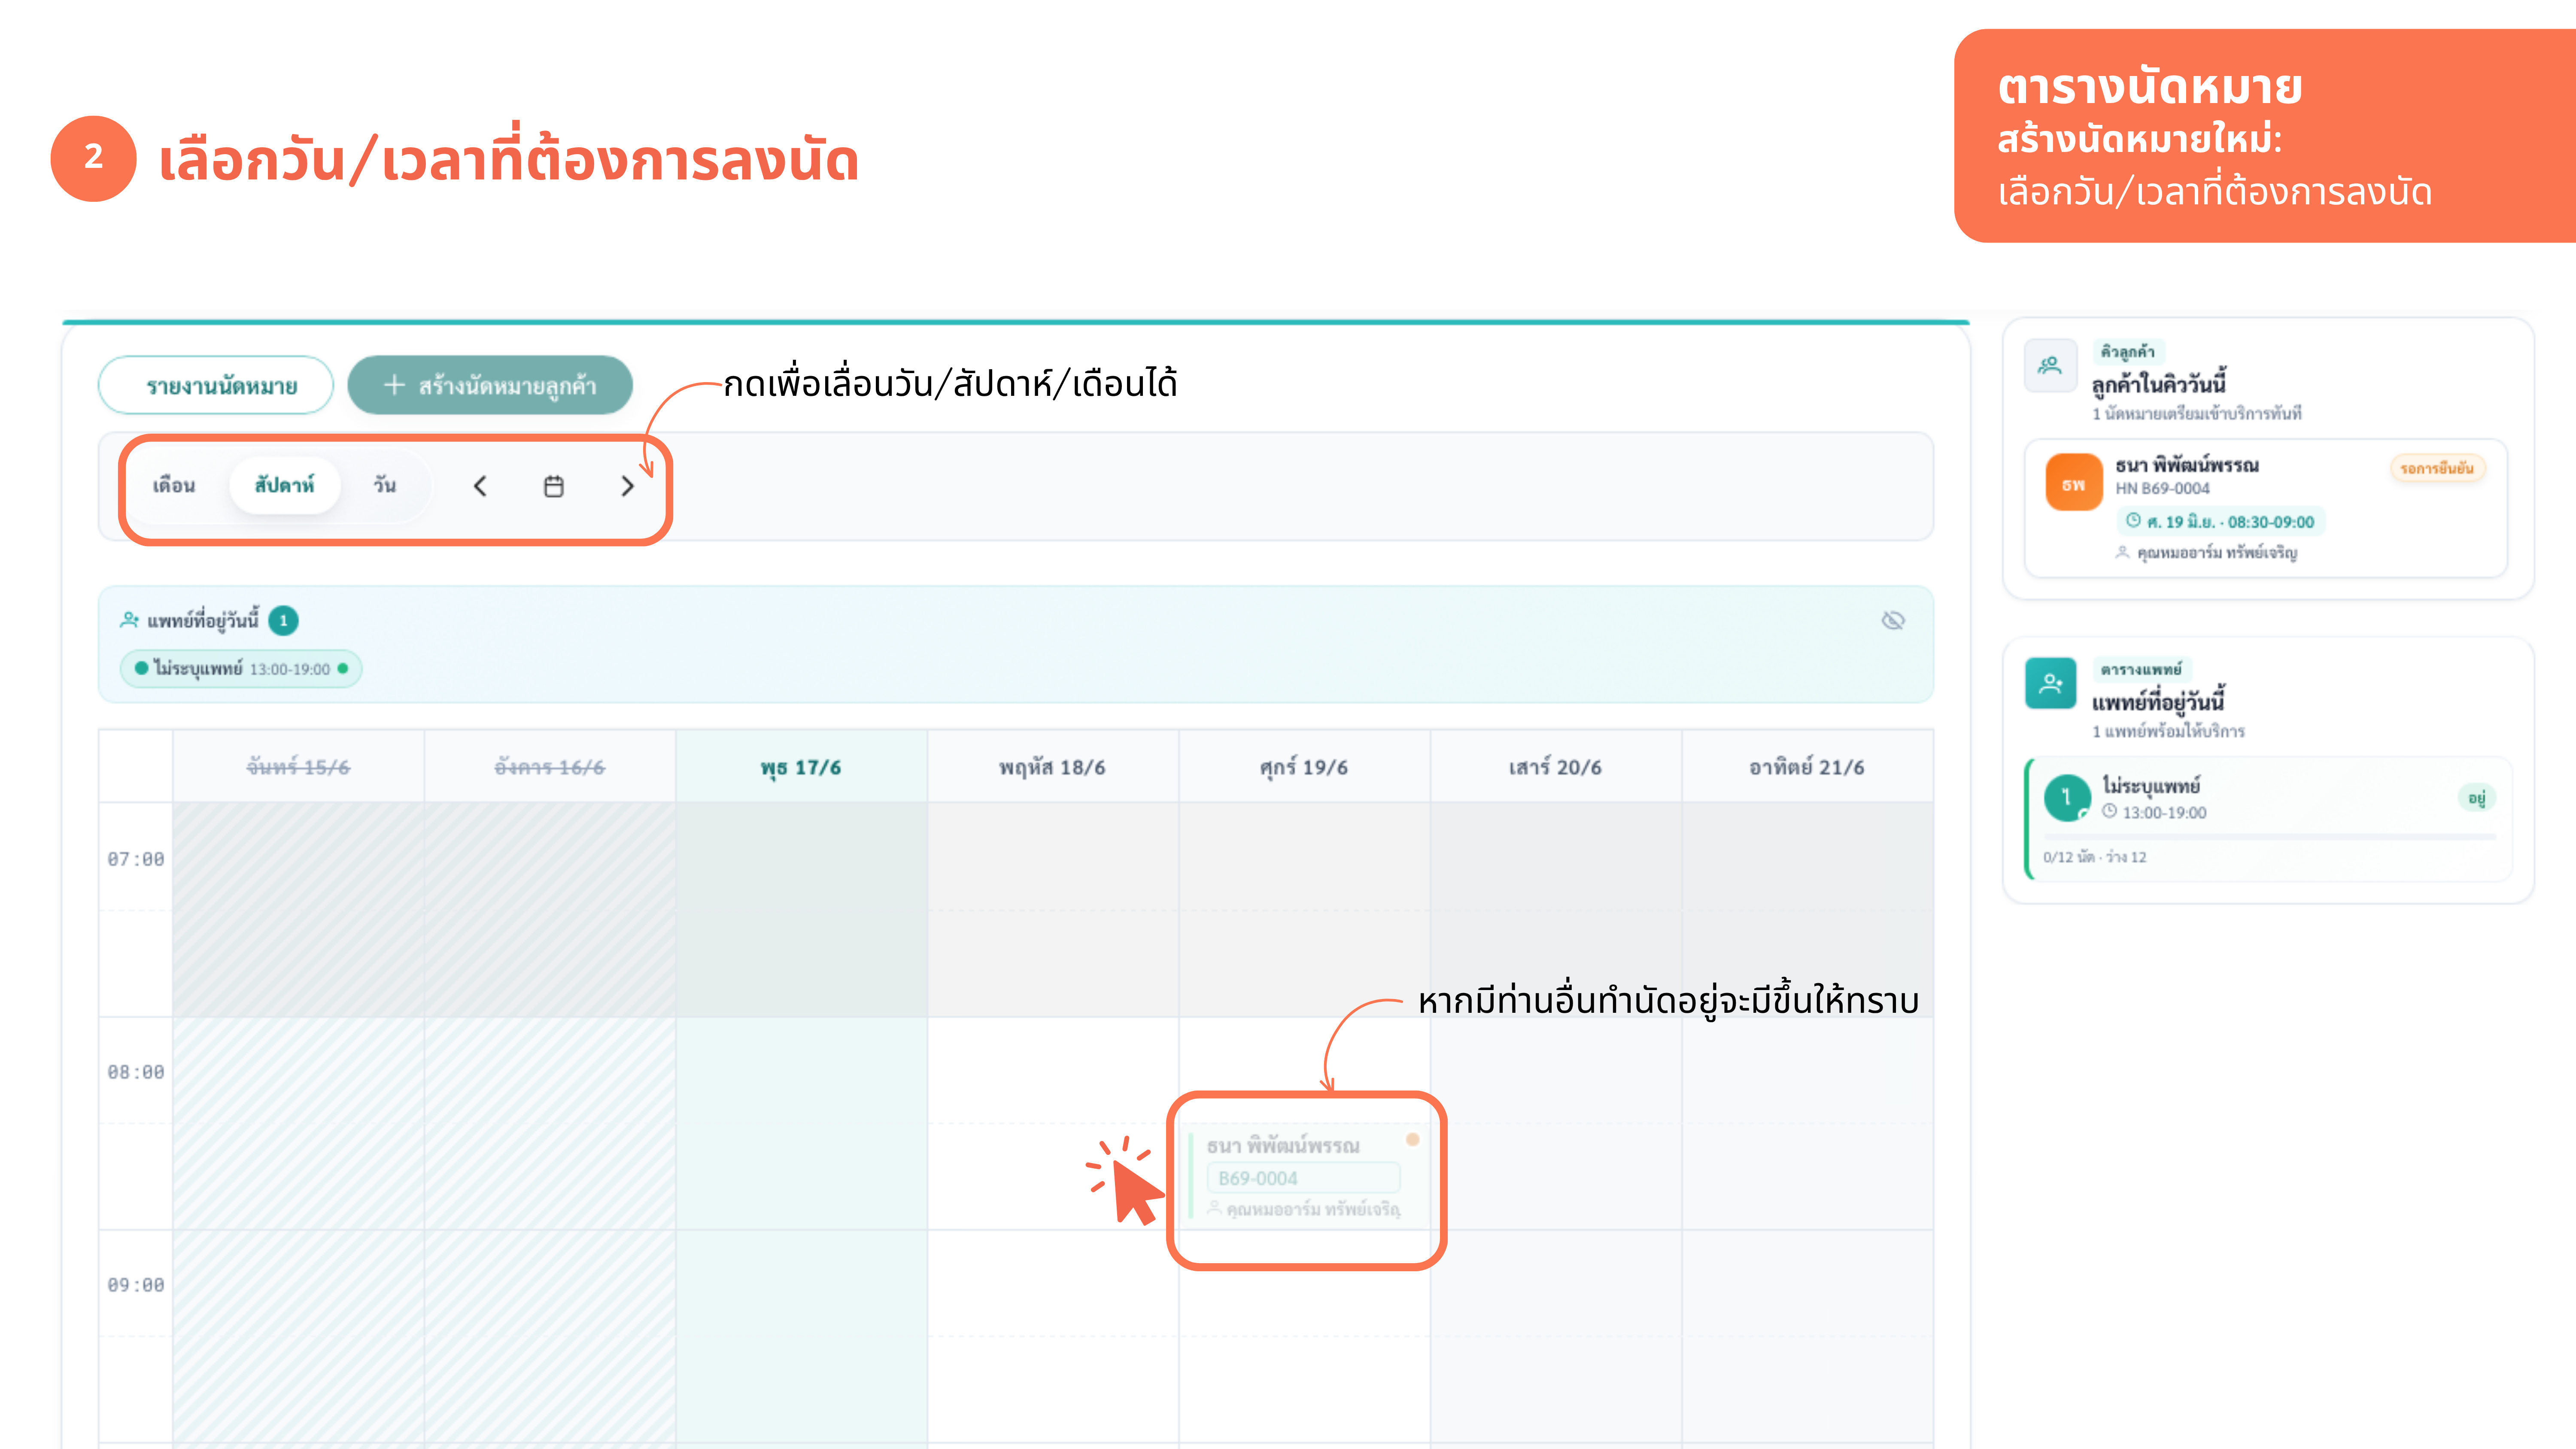2576x1449 pixels.
Task: Switch to the เดือน month view
Action: click(174, 485)
